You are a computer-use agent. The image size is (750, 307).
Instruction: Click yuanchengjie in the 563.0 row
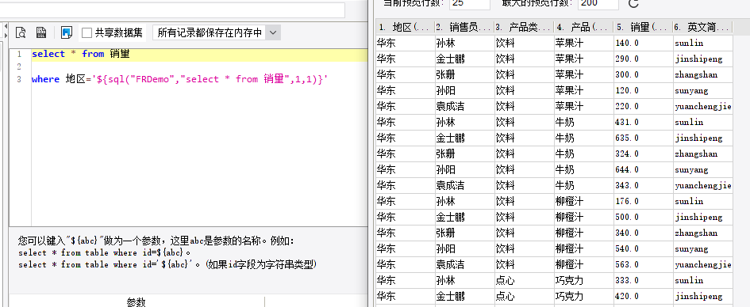(703, 264)
